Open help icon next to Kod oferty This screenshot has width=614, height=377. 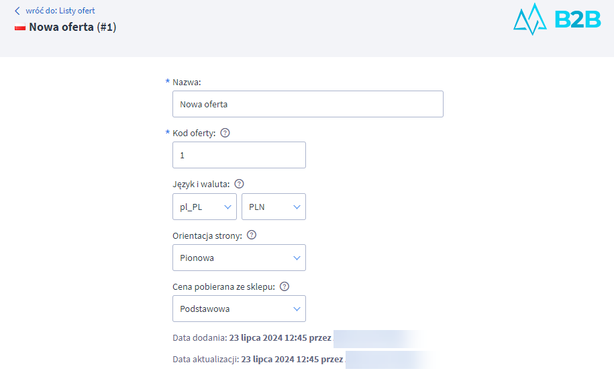coord(225,133)
